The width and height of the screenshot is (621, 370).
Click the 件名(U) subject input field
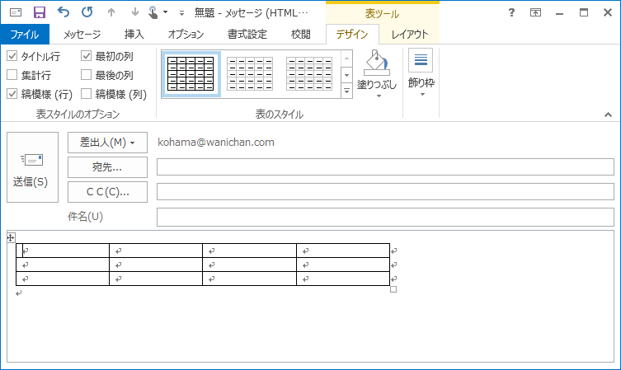[x=385, y=217]
